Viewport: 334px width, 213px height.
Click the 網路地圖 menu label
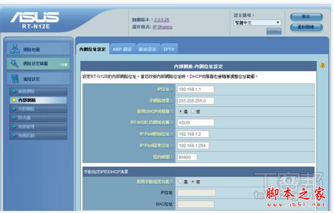point(31,49)
